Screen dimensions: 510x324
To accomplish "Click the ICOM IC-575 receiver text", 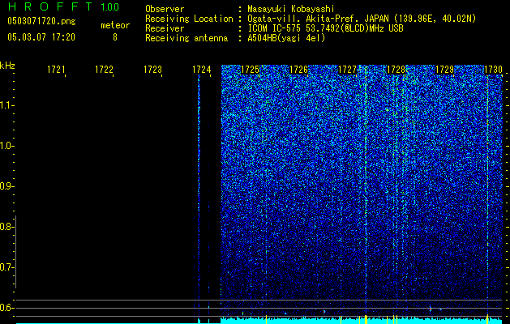I will 325,28.
